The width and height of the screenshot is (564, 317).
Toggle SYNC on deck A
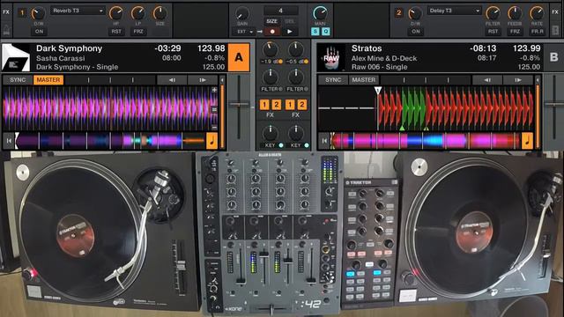tap(18, 80)
